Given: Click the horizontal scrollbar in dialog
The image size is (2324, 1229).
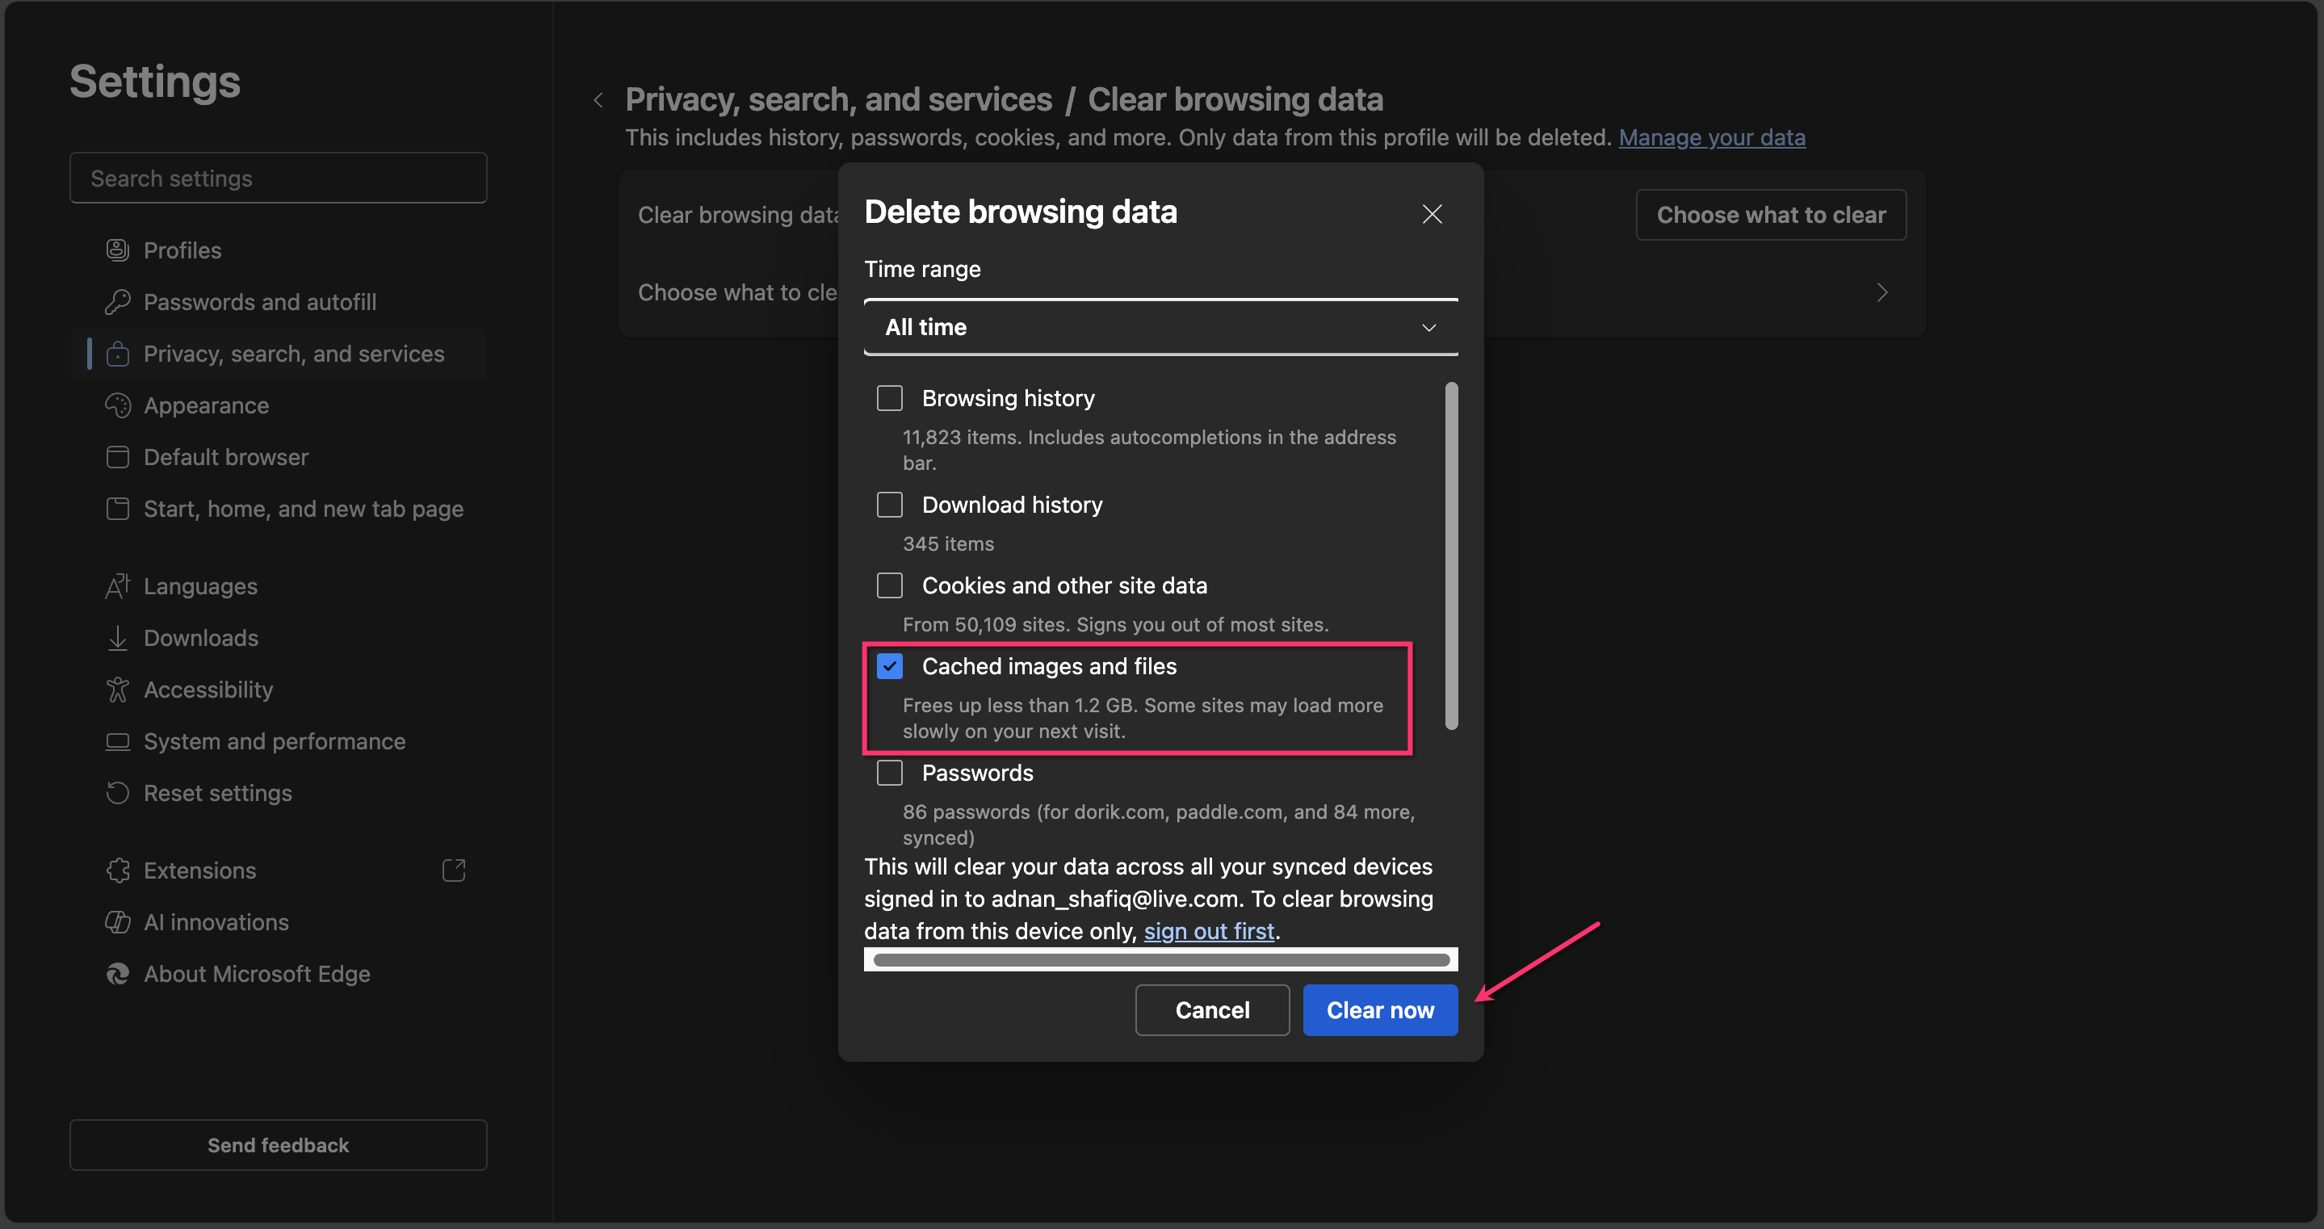Looking at the screenshot, I should [x=1160, y=959].
